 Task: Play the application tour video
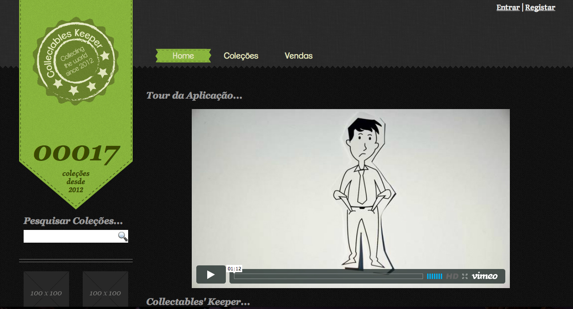(x=211, y=275)
